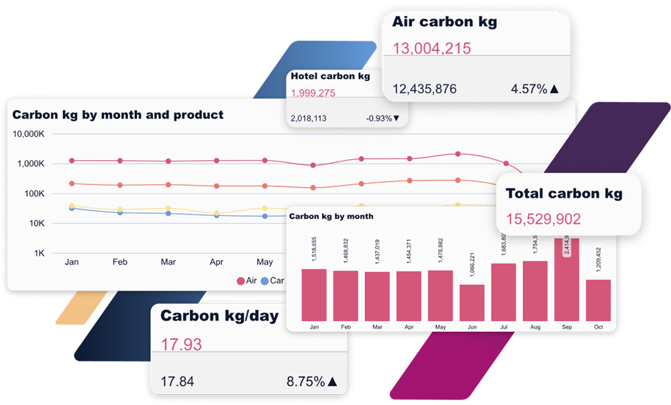671x405 pixels.
Task: Click the down arrow beside -0.93%
Action: [396, 119]
